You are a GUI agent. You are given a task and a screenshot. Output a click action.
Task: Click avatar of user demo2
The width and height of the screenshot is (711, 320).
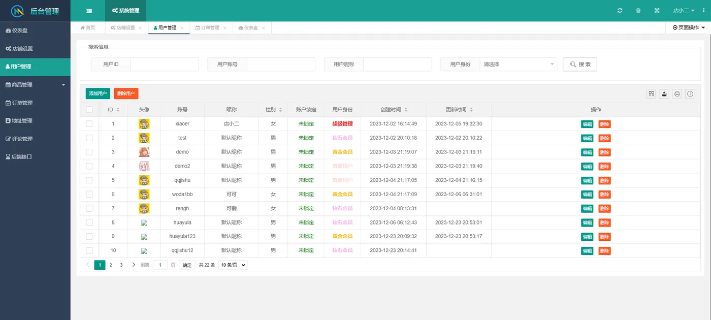tap(144, 166)
